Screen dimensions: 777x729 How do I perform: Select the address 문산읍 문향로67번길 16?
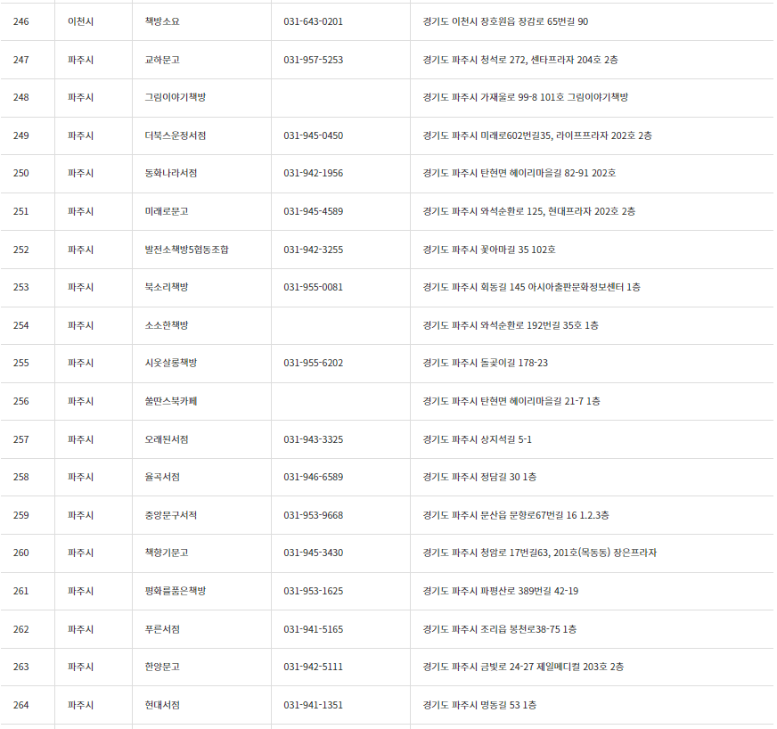[x=516, y=515]
